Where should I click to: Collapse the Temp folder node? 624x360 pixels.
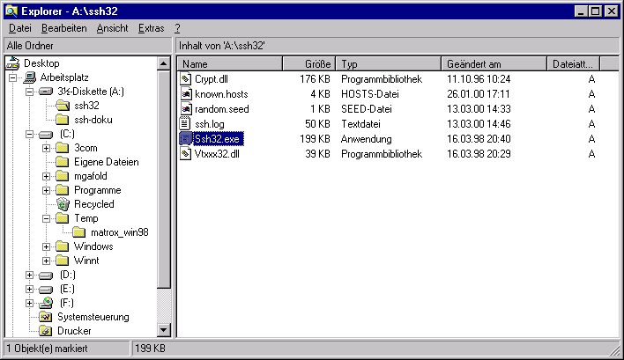coord(46,218)
